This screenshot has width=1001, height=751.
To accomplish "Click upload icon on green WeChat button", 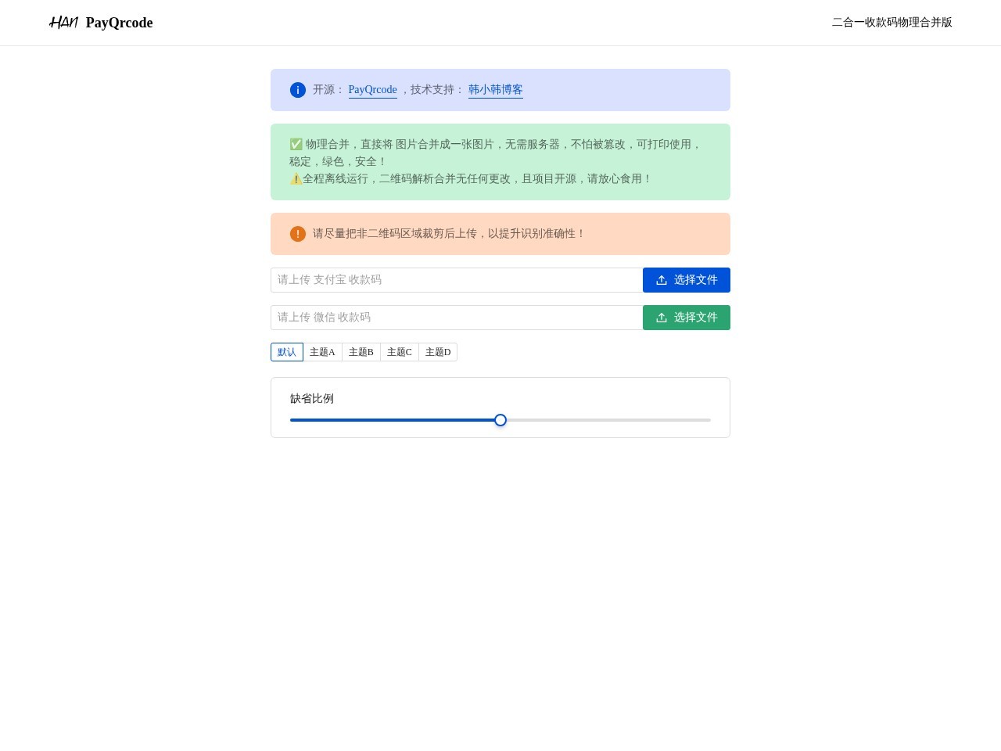I will pyautogui.click(x=662, y=318).
